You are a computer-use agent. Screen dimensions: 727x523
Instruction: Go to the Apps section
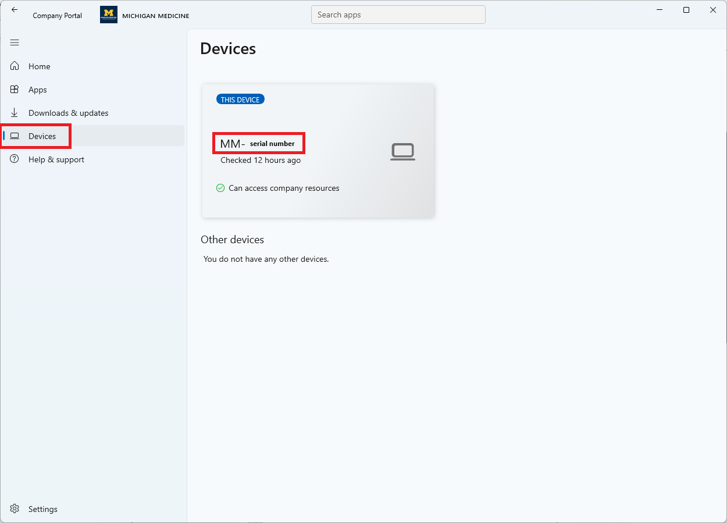38,90
